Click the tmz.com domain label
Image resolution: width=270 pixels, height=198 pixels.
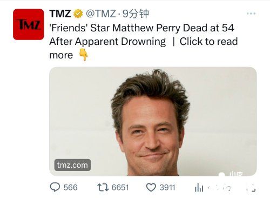coord(72,165)
